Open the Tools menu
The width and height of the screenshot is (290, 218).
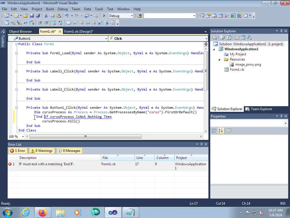99,9
